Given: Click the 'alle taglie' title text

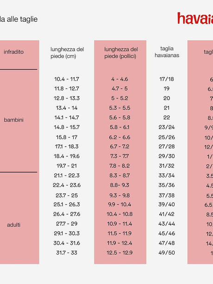Looking at the screenshot, I should (x=22, y=19).
